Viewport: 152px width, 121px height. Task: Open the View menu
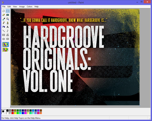[15, 7]
